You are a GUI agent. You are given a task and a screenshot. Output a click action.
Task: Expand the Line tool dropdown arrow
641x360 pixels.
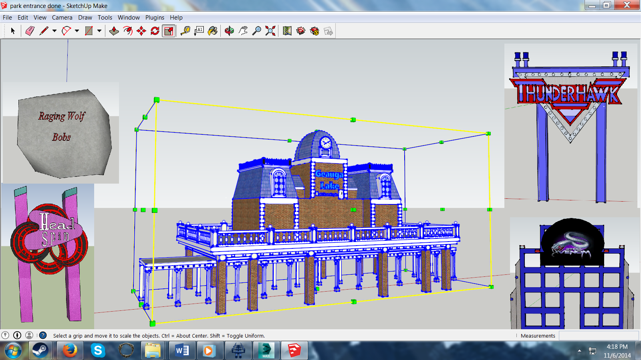pyautogui.click(x=54, y=31)
